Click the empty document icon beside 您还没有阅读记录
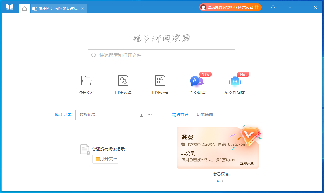Image resolution: width=324 pixels, height=193 pixels. (85, 149)
